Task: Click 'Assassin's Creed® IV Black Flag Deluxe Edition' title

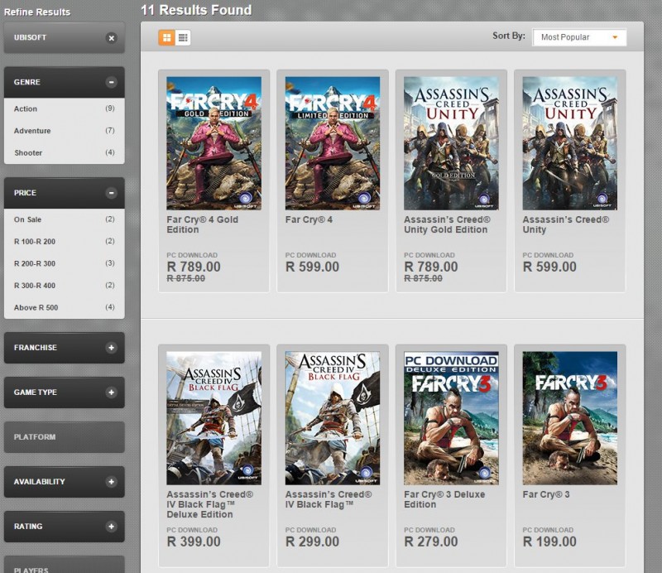Action: pyautogui.click(x=210, y=504)
